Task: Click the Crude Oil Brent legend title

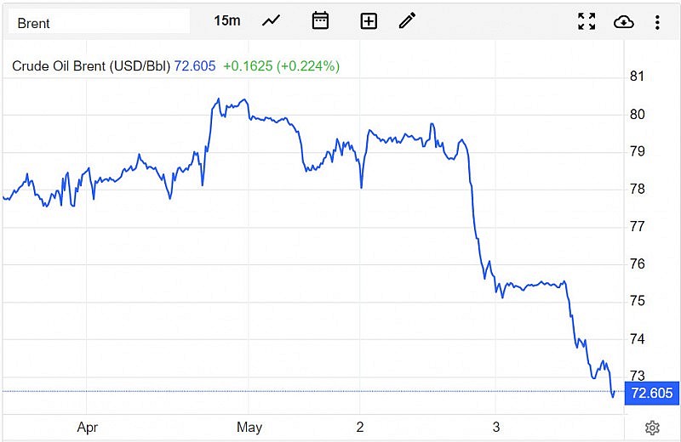Action: click(91, 65)
